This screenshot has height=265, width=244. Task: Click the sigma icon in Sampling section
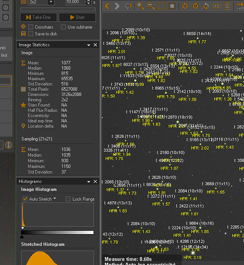pos(23,150)
